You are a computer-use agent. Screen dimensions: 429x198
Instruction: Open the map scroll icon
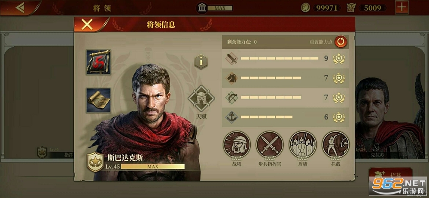click(98, 101)
